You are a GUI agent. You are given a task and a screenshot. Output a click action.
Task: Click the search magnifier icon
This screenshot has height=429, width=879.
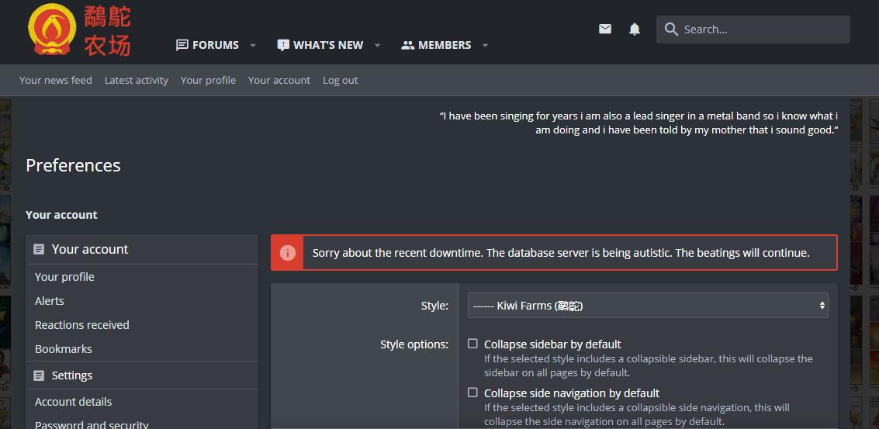[671, 29]
